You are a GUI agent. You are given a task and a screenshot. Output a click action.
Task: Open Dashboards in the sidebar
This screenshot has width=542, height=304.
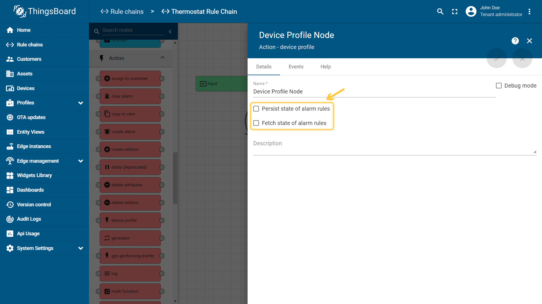click(44, 190)
